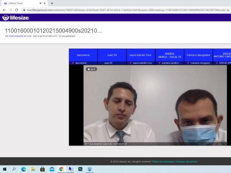The image size is (231, 173).
Task: Launch Photoshop from the taskbar
Action: [79, 169]
